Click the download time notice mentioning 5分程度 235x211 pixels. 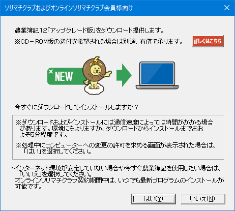(114, 128)
